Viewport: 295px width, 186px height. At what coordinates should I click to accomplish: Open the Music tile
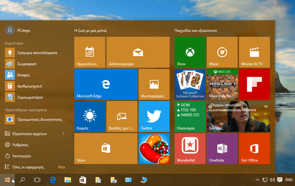[222, 52]
